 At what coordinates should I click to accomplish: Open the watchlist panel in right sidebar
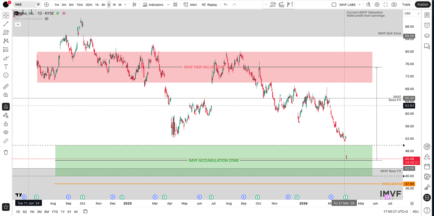point(427,16)
